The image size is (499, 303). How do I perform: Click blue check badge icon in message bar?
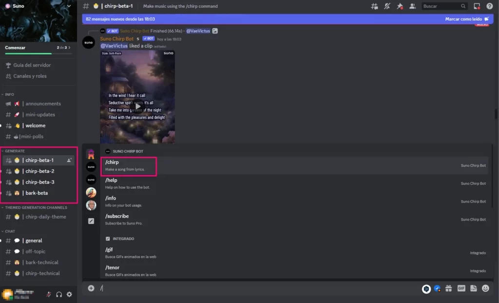(x=437, y=288)
